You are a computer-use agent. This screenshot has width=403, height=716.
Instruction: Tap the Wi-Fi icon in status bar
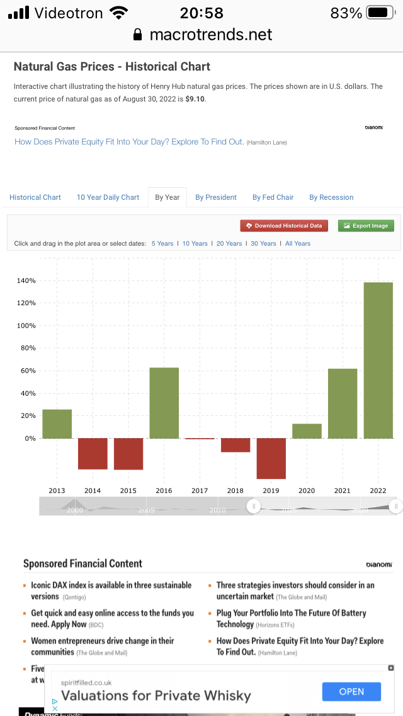coord(118,13)
